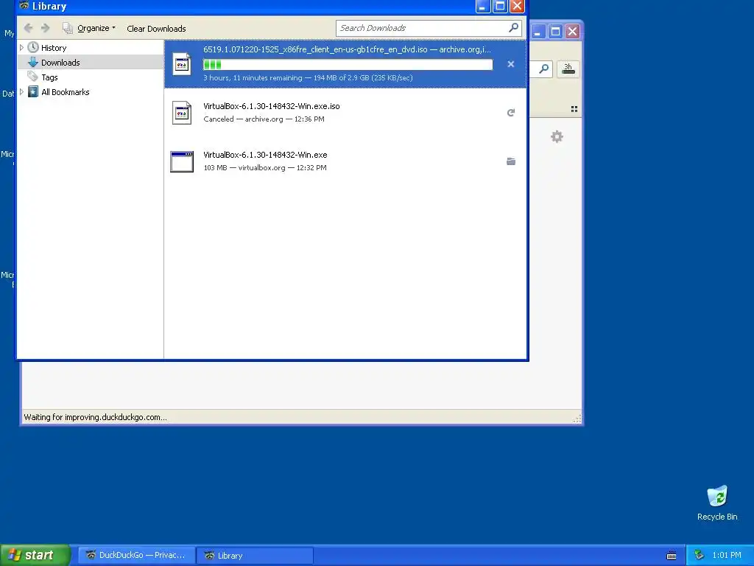
Task: Select VirtualBox-6.1.30-148432-Win.exe download entry
Action: pyautogui.click(x=345, y=161)
